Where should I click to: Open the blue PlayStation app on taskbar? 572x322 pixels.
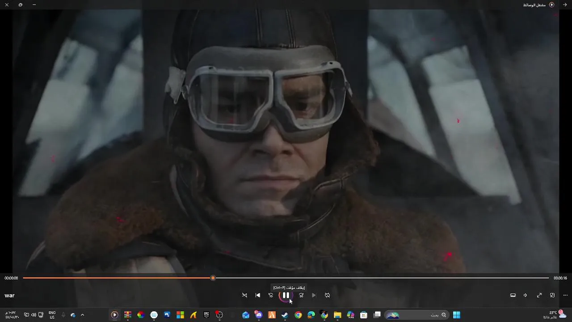coord(167,315)
